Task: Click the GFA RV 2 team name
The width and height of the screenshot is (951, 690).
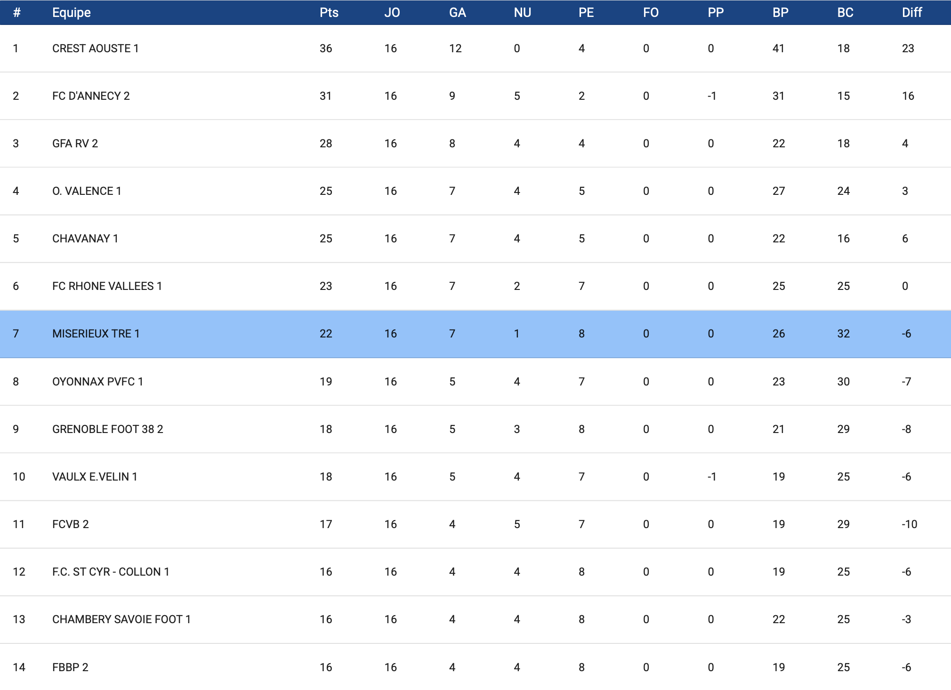Action: [75, 144]
